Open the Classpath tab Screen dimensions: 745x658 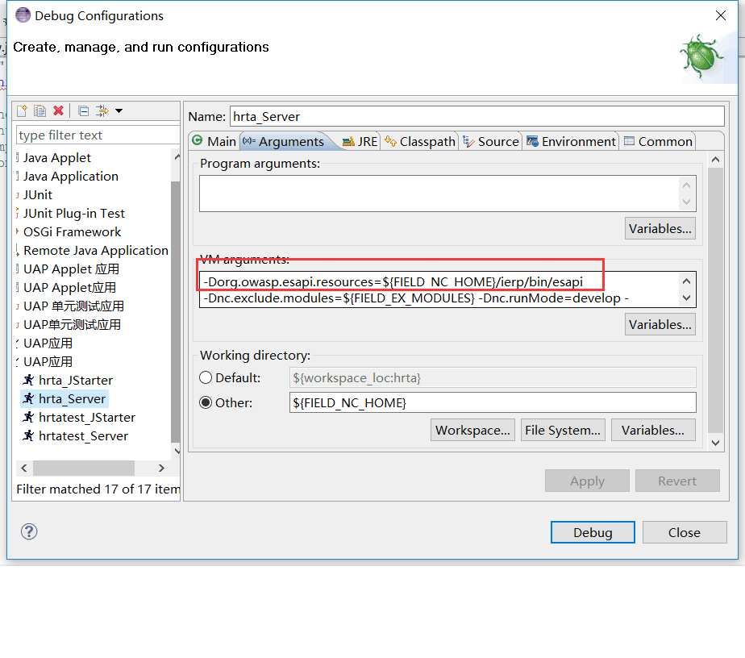click(x=420, y=142)
